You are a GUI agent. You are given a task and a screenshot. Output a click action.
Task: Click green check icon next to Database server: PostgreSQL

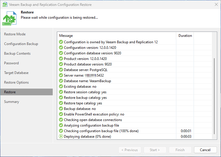tap(61, 70)
